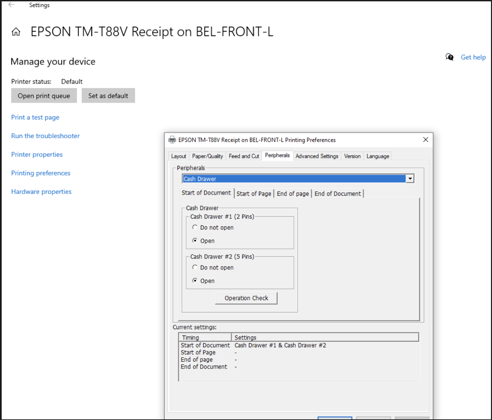Select Open for Cash Drawer #1
Image resolution: width=492 pixels, height=420 pixels.
(195, 241)
